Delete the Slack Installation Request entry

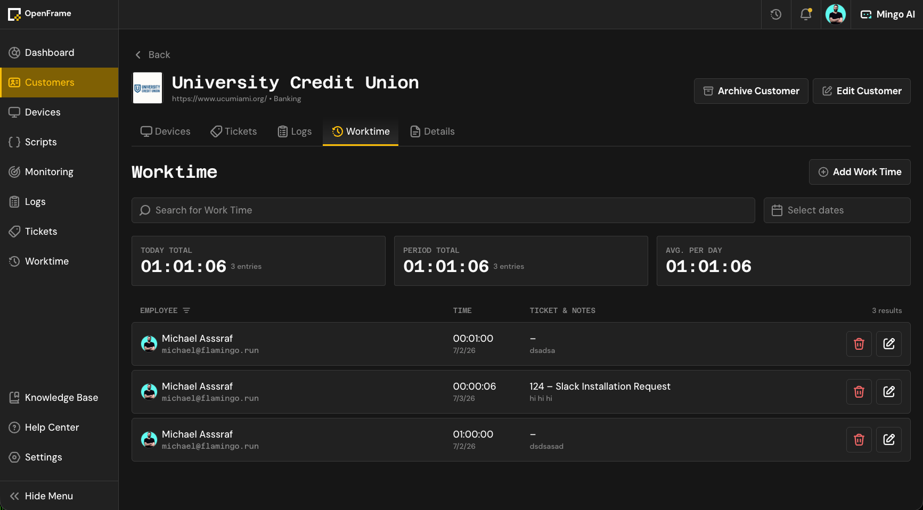point(859,392)
